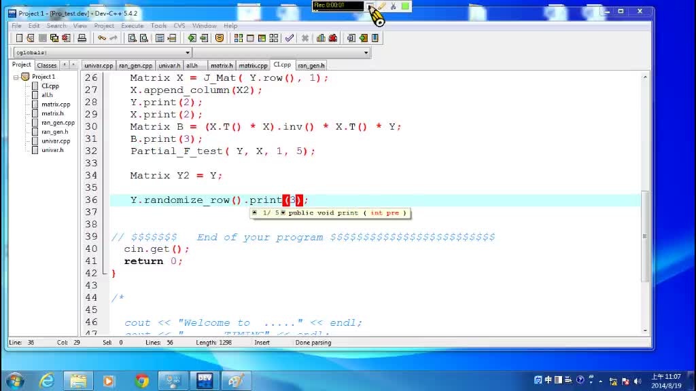The image size is (696, 391).
Task: Click the Replace toolbar icon
Action: [144, 38]
